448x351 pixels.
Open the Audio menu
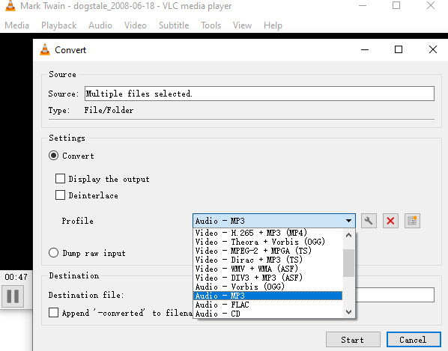pos(100,25)
